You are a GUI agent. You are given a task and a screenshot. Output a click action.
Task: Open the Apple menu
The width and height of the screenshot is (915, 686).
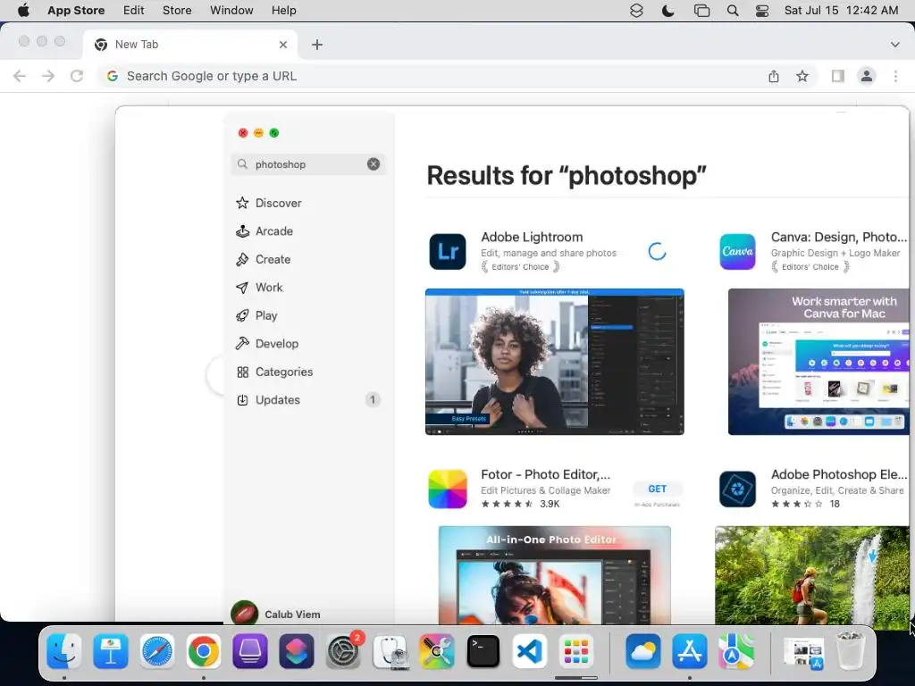click(23, 11)
